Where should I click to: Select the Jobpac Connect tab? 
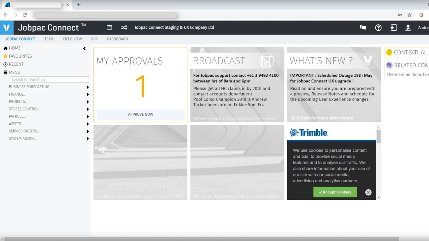tap(20, 39)
